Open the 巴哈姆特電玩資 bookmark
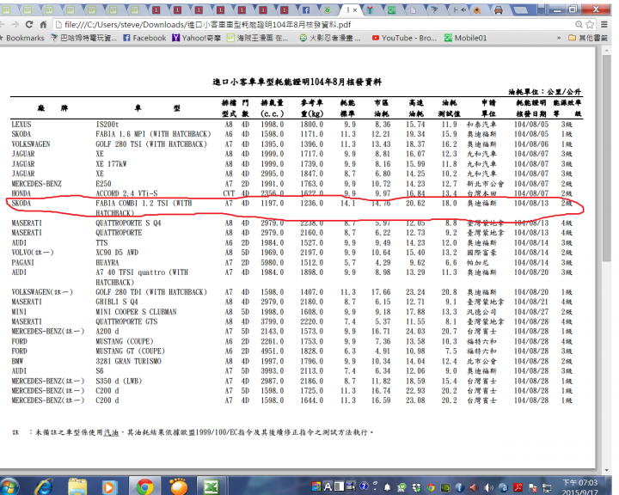 (x=83, y=38)
